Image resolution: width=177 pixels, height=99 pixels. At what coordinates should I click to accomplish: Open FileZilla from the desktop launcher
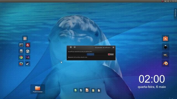tap(28, 45)
